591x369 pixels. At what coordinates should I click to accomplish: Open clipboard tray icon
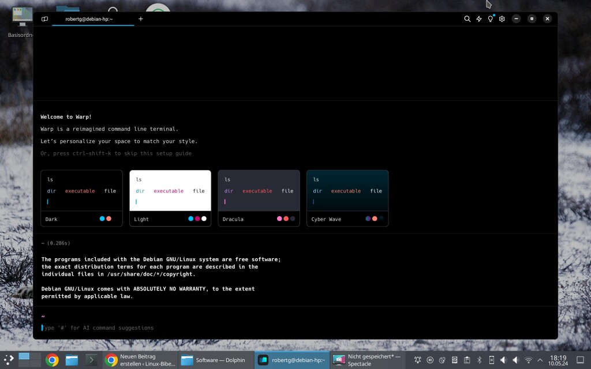467,360
